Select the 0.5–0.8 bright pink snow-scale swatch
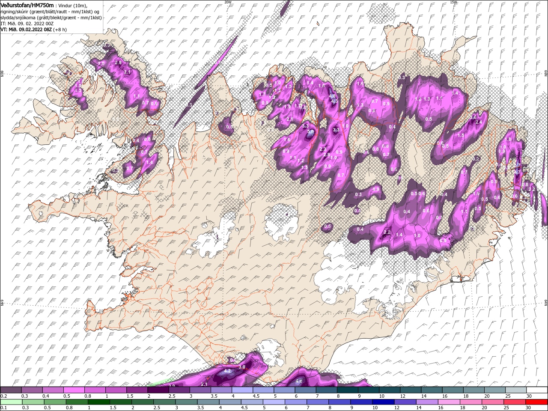This screenshot has height=411, width=548. click(74, 390)
